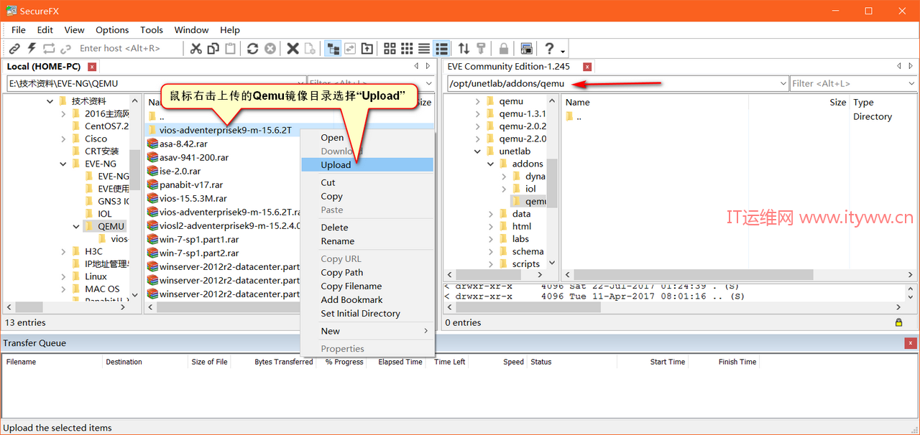Open the remote path dropdown
This screenshot has height=435, width=920.
coord(783,84)
